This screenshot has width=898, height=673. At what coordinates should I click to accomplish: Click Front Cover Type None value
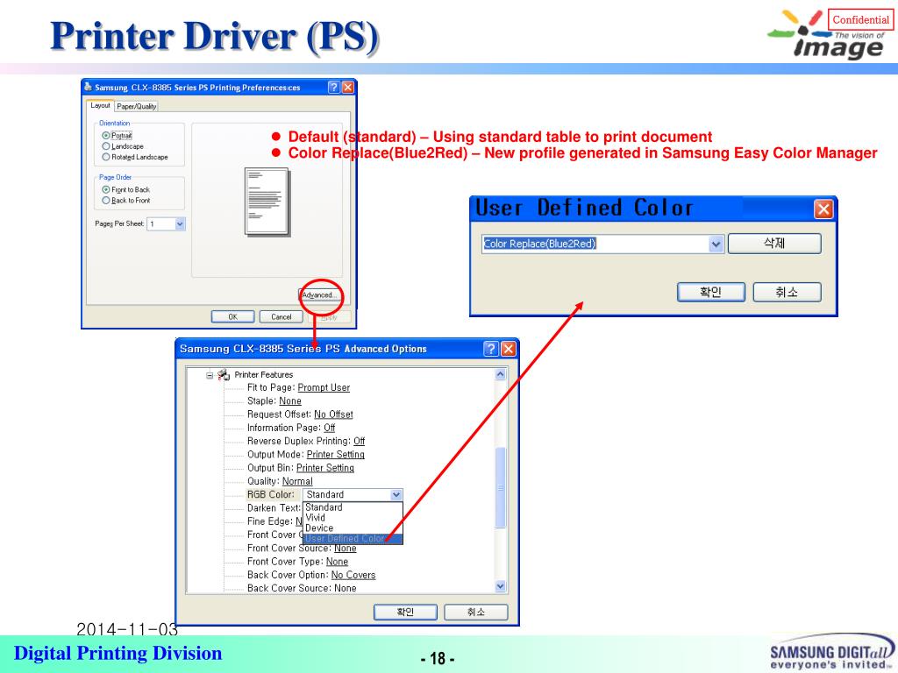(x=337, y=562)
